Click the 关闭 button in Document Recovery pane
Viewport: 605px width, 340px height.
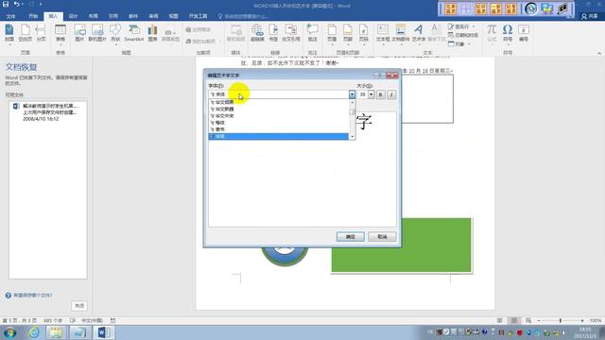(79, 306)
